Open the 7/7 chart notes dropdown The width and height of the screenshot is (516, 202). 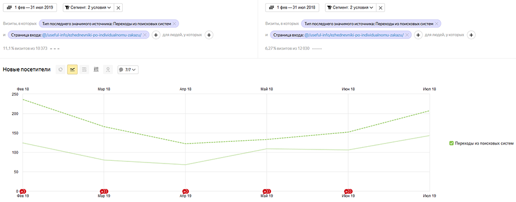point(128,69)
